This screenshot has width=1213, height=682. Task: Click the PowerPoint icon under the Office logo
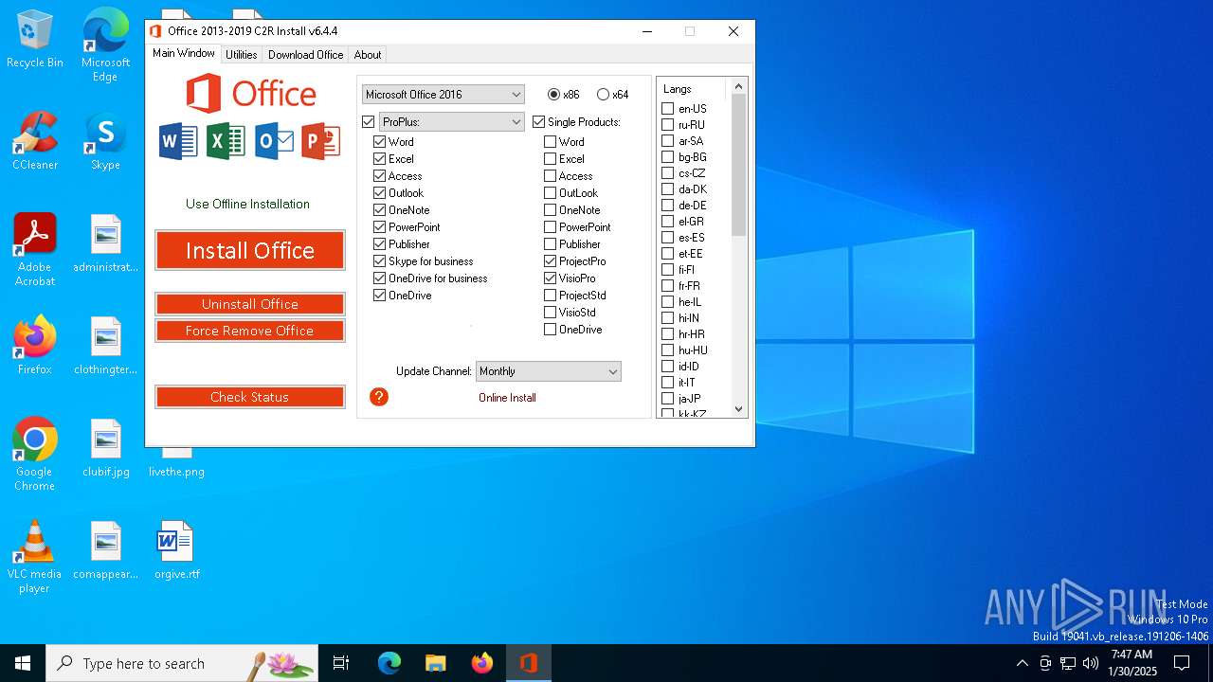click(x=321, y=142)
